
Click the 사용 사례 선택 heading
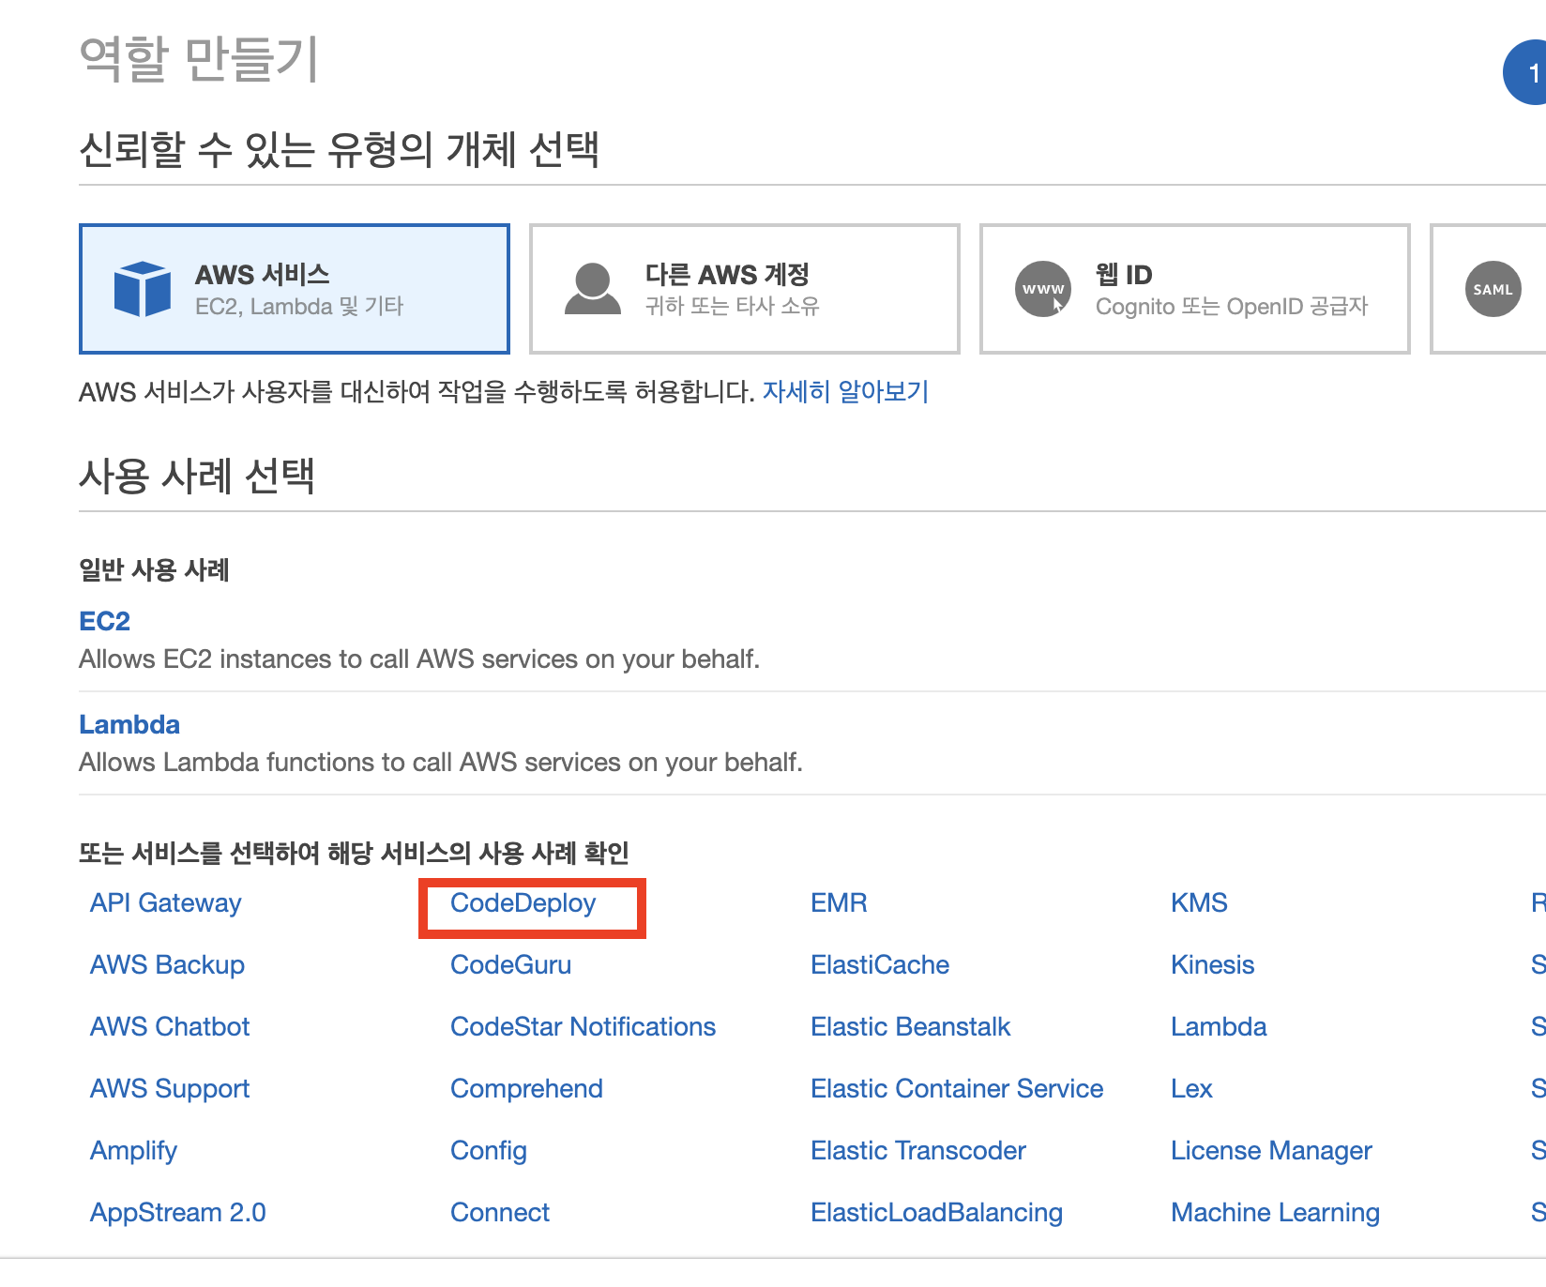(x=197, y=476)
